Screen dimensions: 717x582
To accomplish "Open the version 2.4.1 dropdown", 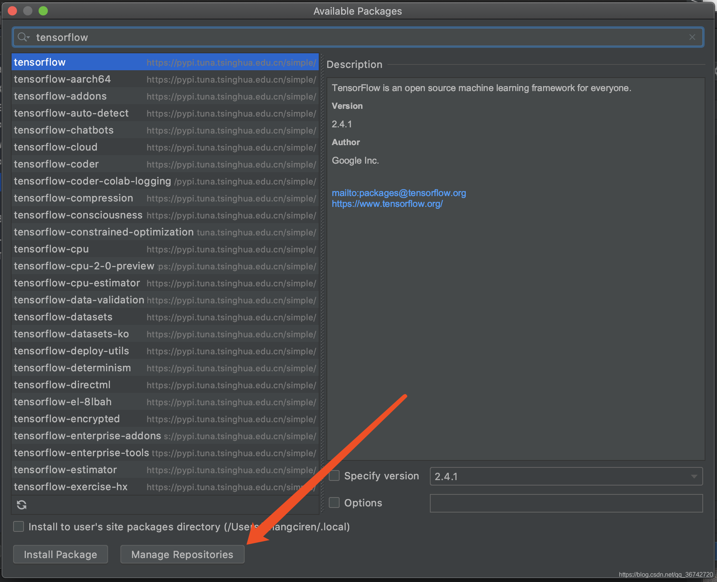I will coord(566,476).
